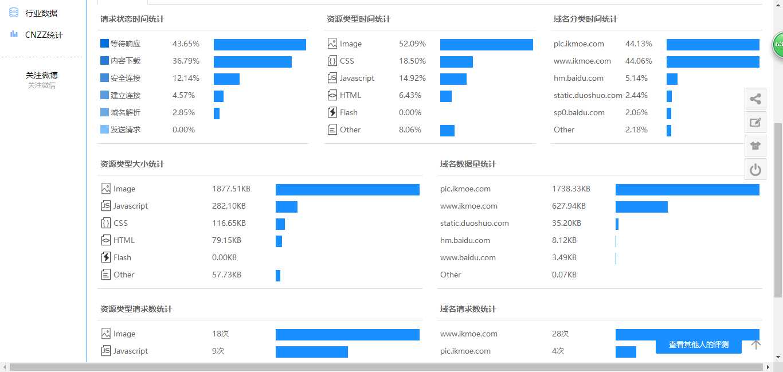Click the 18次 Image request count
Screen dimensions: 783x372
pyautogui.click(x=220, y=334)
